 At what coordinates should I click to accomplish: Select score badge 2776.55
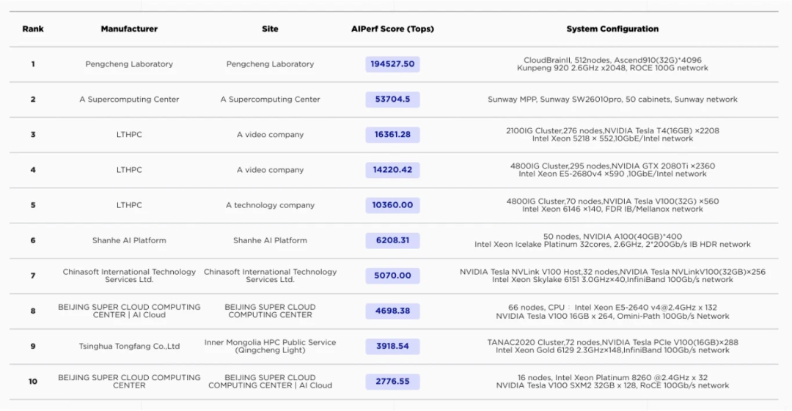(x=392, y=382)
